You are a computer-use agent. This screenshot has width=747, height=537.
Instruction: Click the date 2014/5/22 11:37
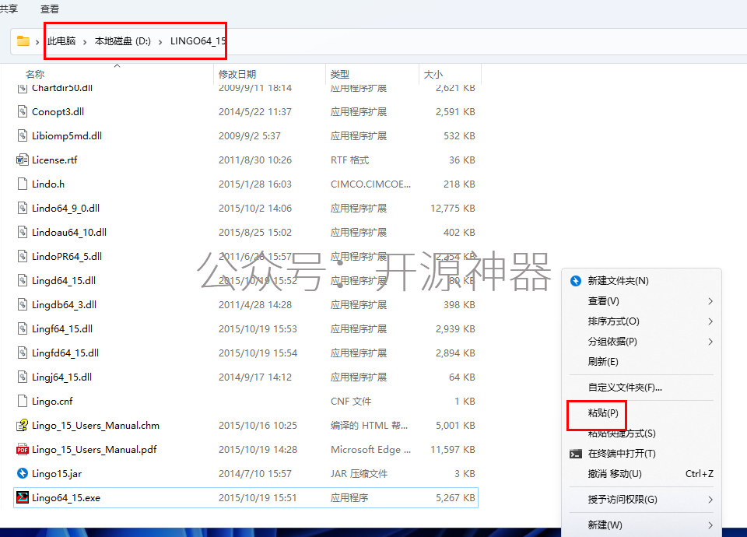coord(255,111)
